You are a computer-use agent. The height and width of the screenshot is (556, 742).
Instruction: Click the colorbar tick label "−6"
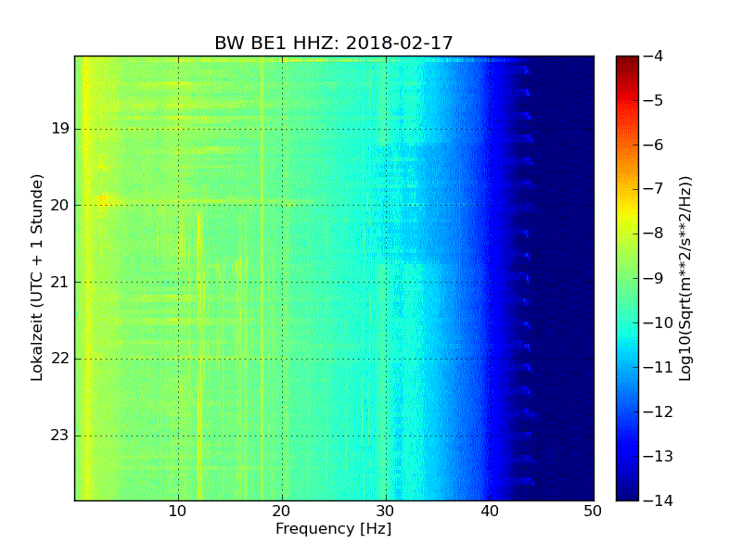(x=654, y=145)
